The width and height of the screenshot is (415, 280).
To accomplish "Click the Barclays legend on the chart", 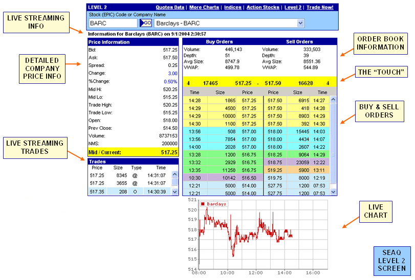I will [x=214, y=204].
